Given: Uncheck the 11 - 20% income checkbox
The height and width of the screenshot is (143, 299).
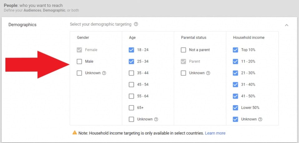Looking at the screenshot, I should click(x=236, y=61).
